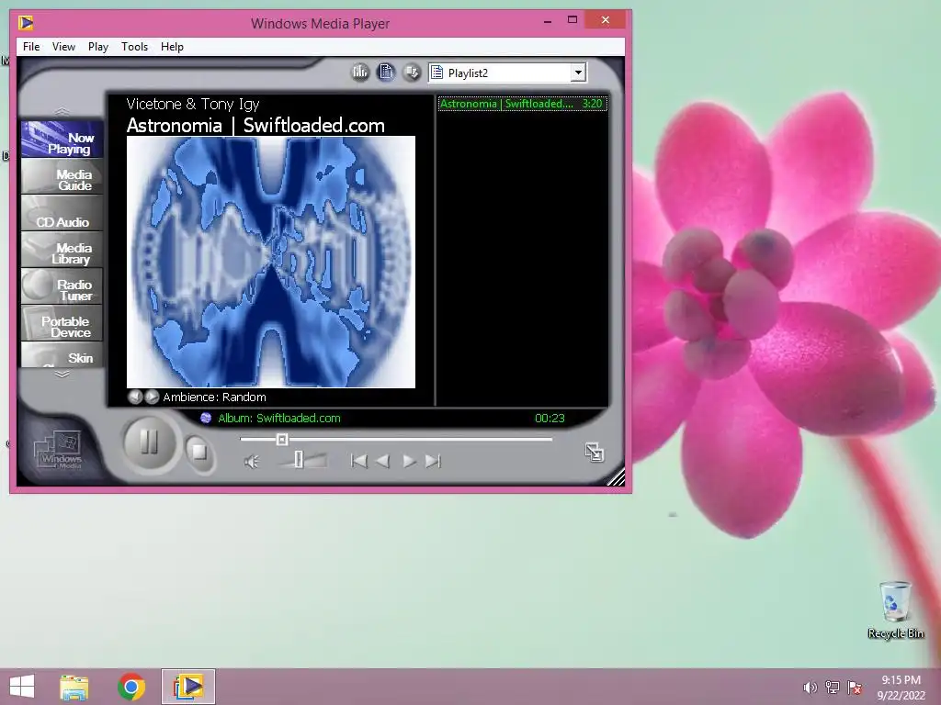Pause playback with the pause button

coord(149,443)
